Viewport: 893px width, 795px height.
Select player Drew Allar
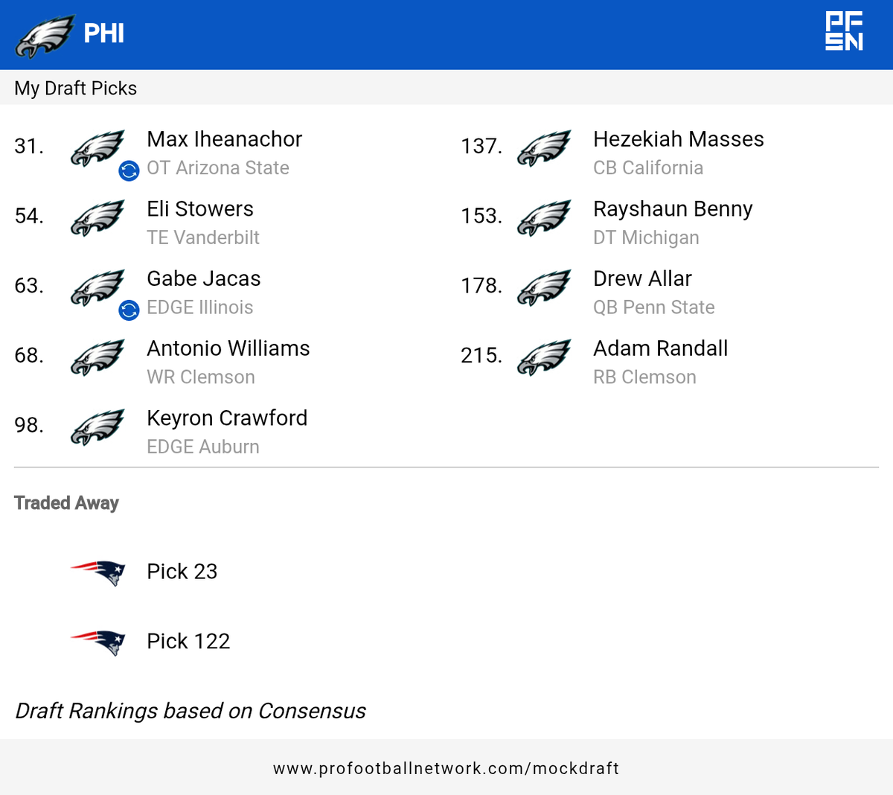pyautogui.click(x=642, y=279)
